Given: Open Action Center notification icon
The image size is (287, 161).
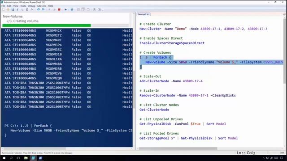Looking at the screenshot, I should [282, 158].
